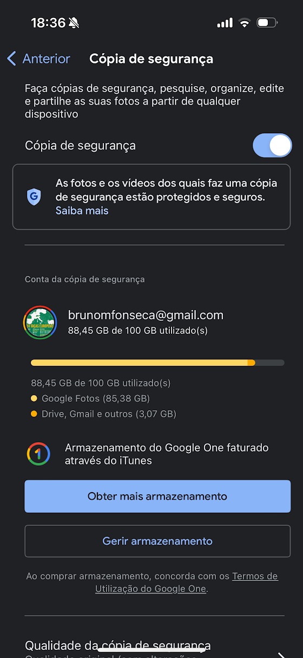The width and height of the screenshot is (303, 658).
Task: Tap the silent mode bell icon
Action: [x=74, y=23]
